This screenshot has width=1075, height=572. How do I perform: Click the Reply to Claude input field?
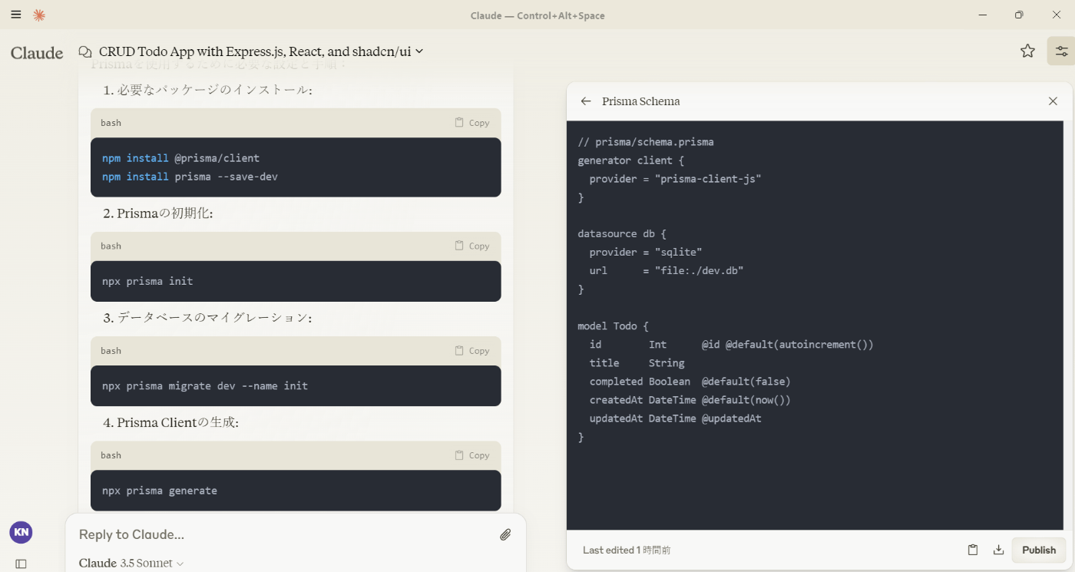click(x=284, y=534)
